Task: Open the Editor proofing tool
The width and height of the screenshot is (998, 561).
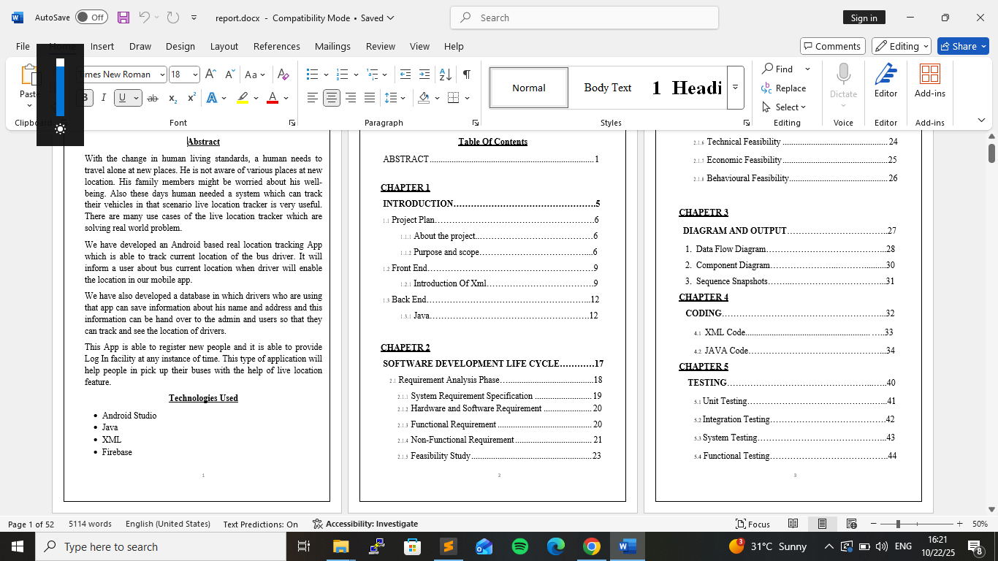Action: [x=885, y=80]
